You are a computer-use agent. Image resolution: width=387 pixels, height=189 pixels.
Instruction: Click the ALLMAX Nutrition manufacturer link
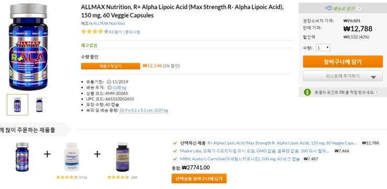coord(109,23)
